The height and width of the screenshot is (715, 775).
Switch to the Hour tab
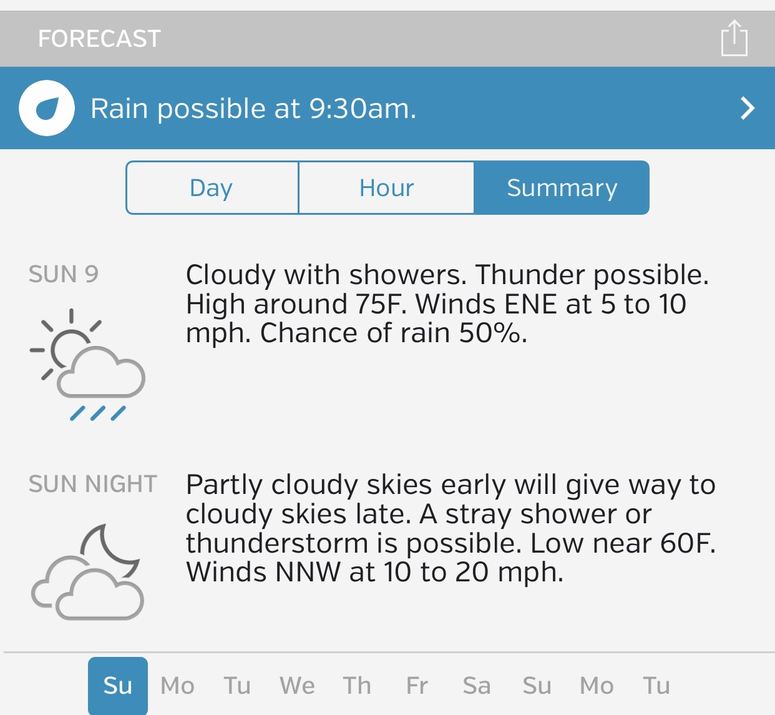(386, 188)
